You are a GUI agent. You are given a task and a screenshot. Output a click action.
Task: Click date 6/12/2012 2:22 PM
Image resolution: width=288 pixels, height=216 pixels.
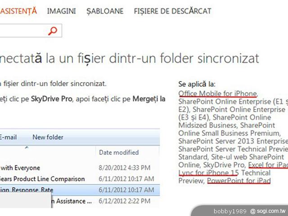[124, 201]
